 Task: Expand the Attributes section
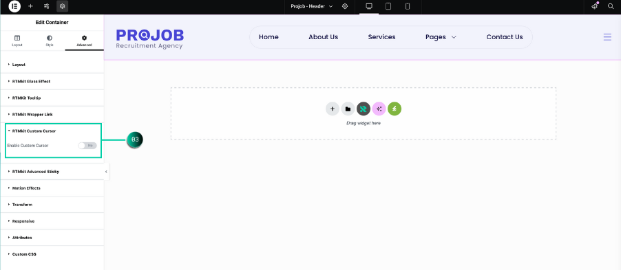(52, 238)
